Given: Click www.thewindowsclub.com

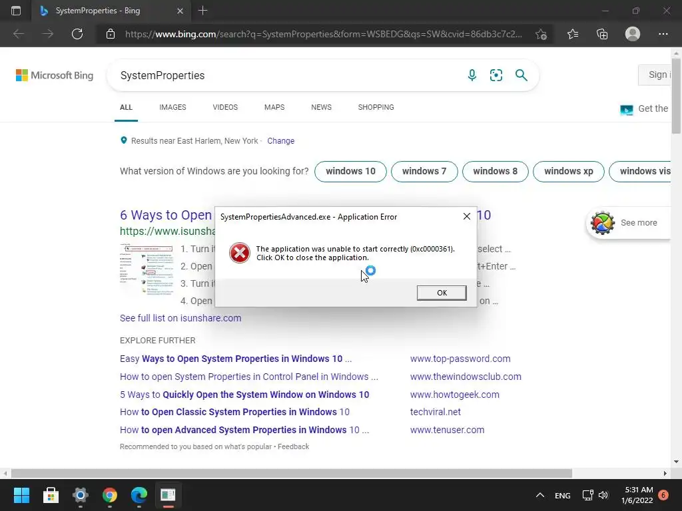Looking at the screenshot, I should coord(466,377).
